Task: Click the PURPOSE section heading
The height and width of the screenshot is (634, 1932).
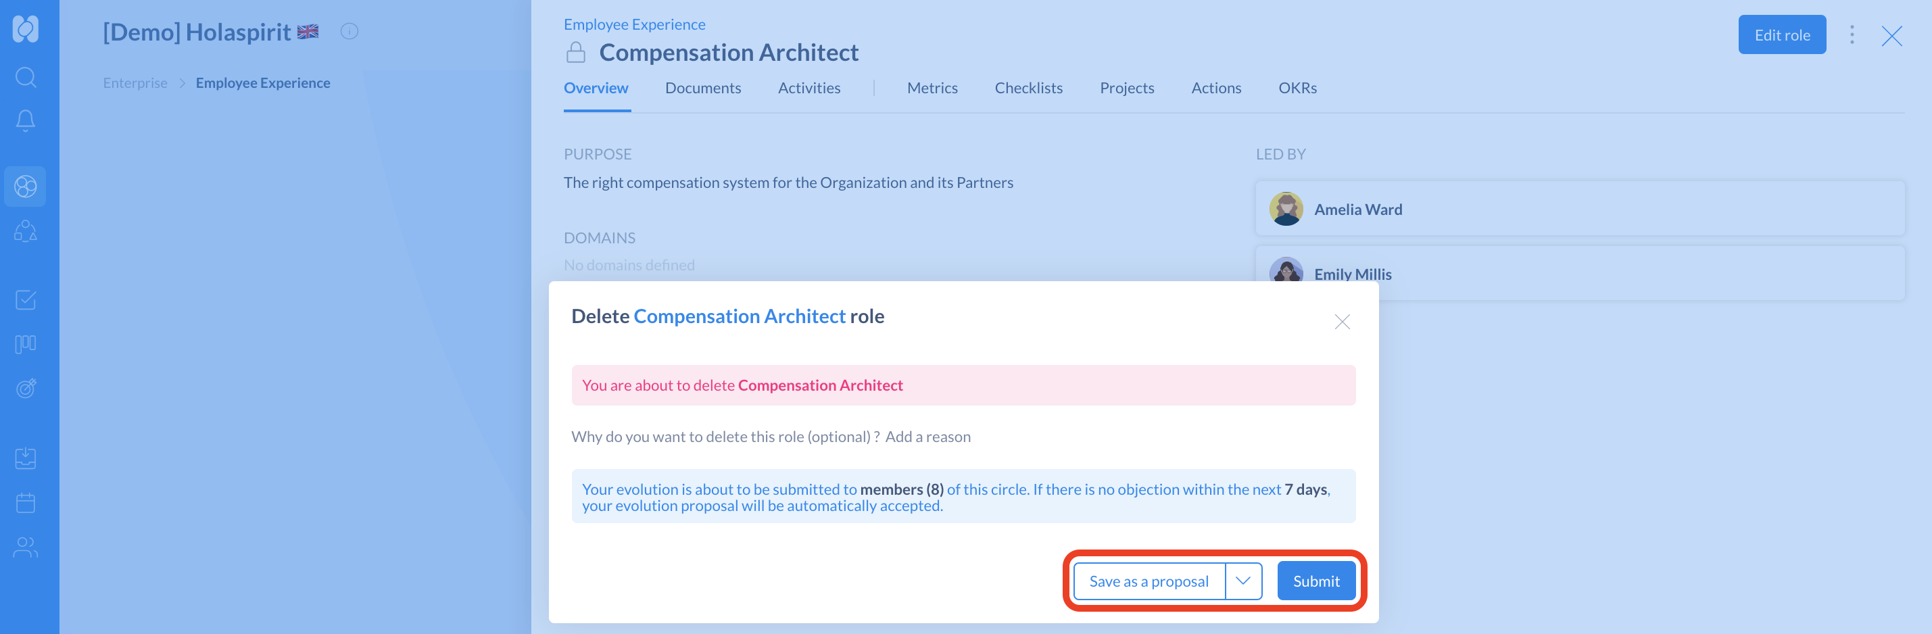Action: [597, 154]
